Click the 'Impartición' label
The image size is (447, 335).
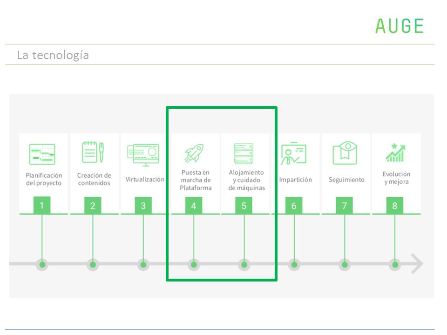pyautogui.click(x=295, y=180)
